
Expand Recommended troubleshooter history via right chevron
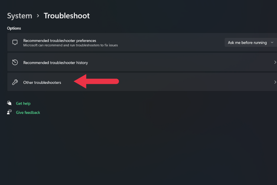click(x=275, y=62)
